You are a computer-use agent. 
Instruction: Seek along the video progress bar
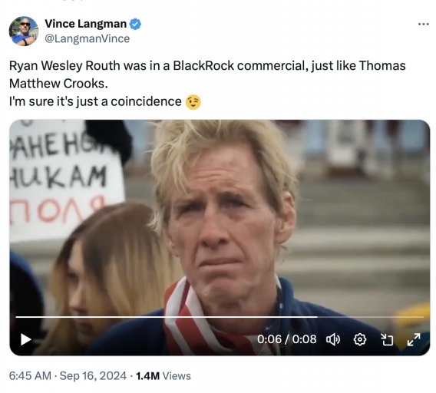(220, 317)
